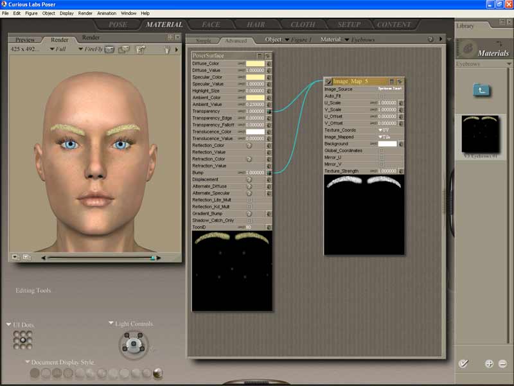The height and width of the screenshot is (386, 514).
Task: Toggle the Auto_Fit checkbox
Action: (x=381, y=96)
